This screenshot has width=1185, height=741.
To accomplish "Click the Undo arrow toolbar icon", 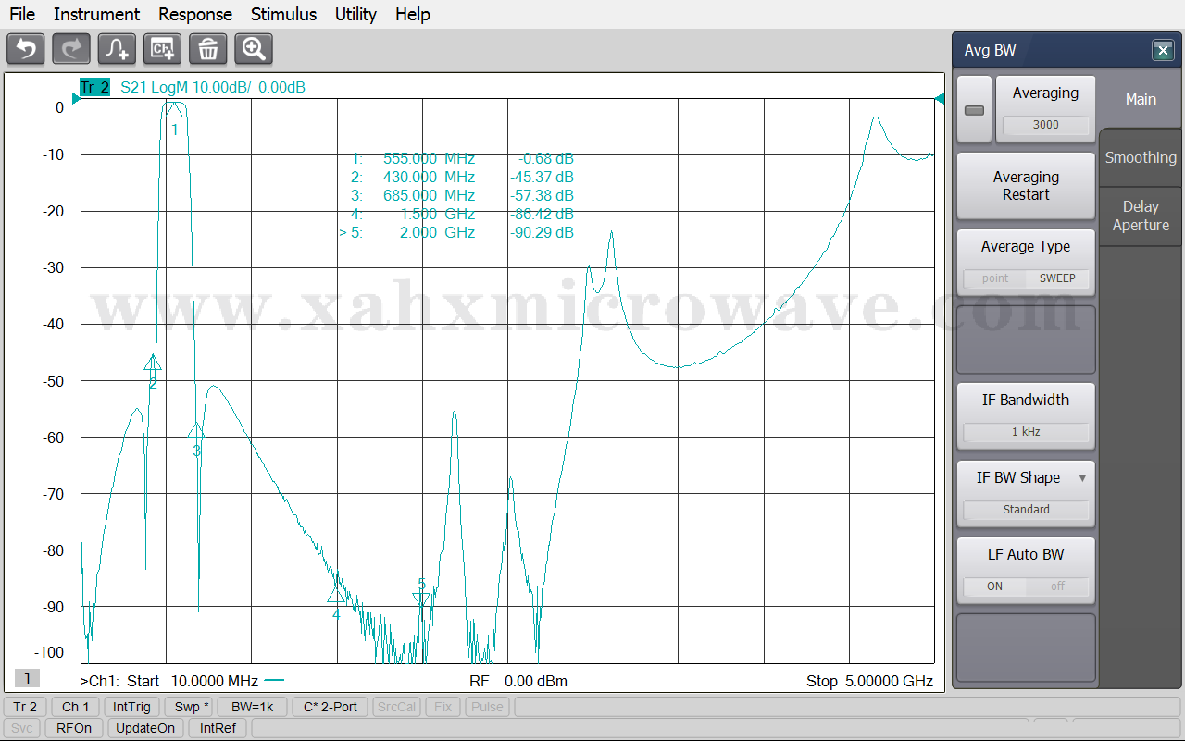I will [25, 49].
